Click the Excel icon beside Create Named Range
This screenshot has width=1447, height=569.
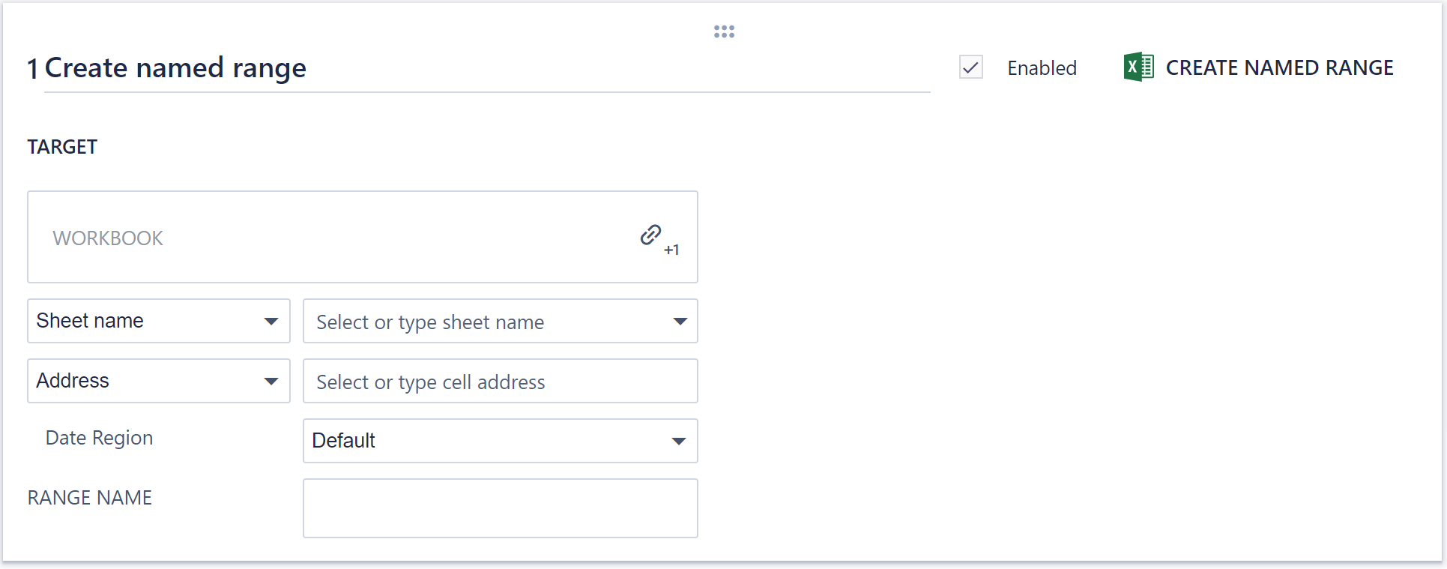tap(1138, 67)
